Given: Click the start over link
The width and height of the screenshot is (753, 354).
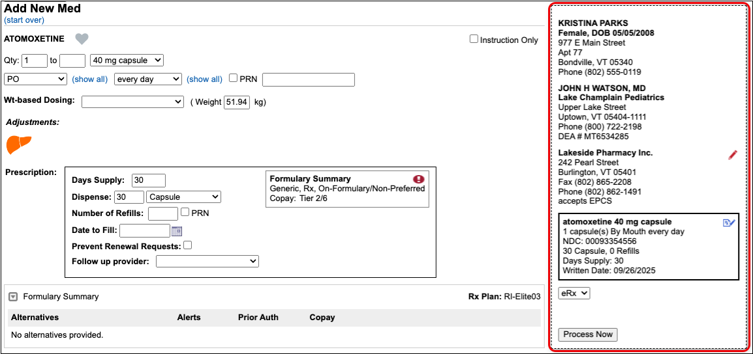Looking at the screenshot, I should [x=24, y=20].
